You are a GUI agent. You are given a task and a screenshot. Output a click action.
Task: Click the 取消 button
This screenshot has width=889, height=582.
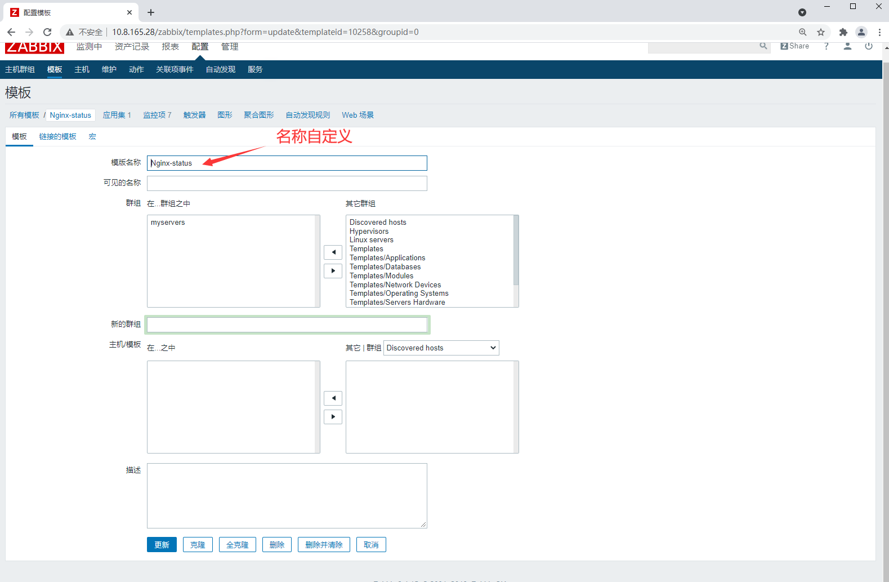coord(371,545)
